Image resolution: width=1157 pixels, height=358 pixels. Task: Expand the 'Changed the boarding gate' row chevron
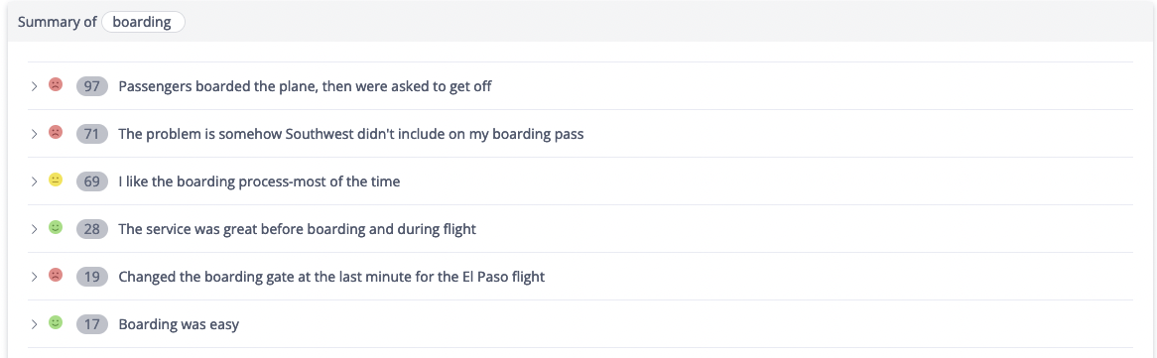pos(34,277)
